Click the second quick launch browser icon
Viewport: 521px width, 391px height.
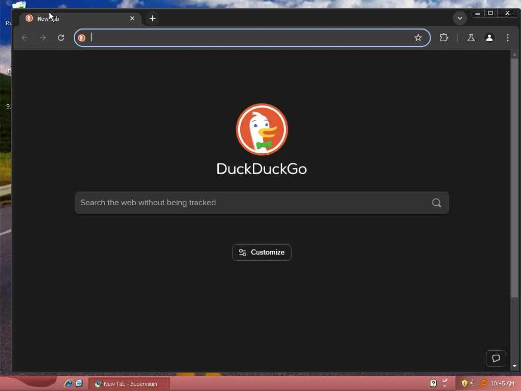click(x=79, y=383)
